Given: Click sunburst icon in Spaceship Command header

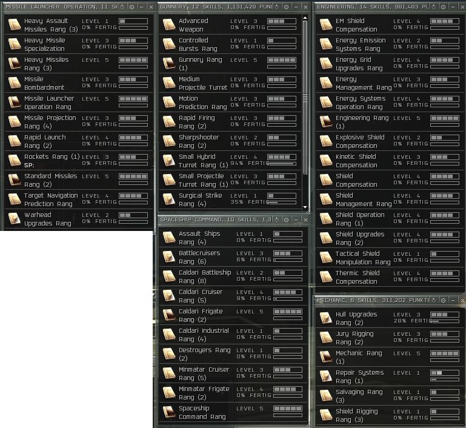Looking at the screenshot, I should (277, 219).
